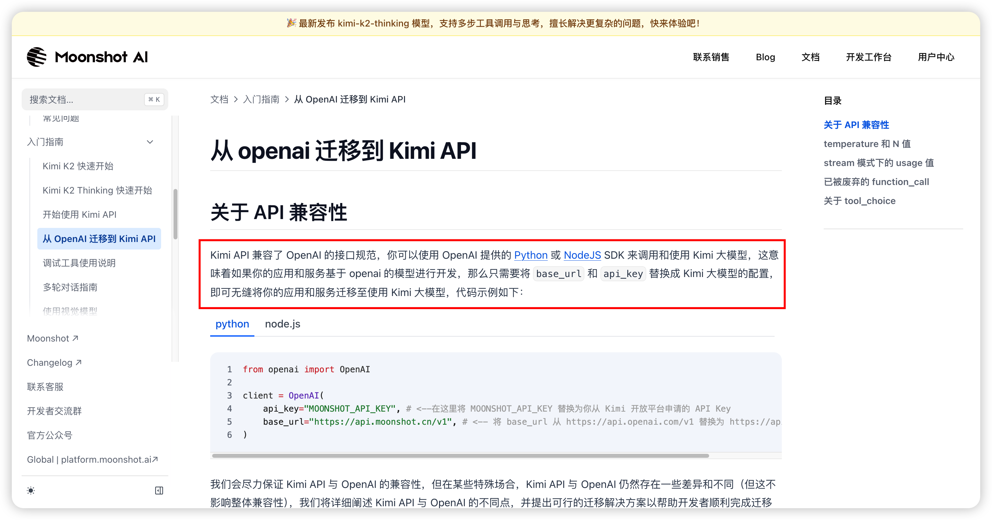
Task: Select the python code tab
Action: click(x=232, y=324)
